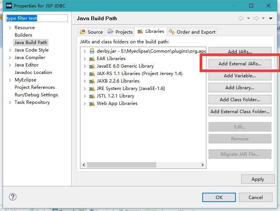
Task: Click the EAR Libraries library icon
Action: point(92,59)
